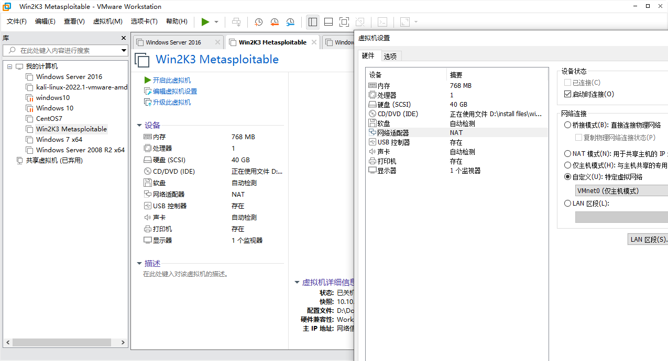Click the send Ctrl+Alt+Del toolbar icon
Viewport: 668px width, 361px height.
pos(236,22)
